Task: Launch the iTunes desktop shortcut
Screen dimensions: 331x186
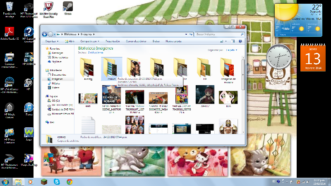Action: click(x=29, y=109)
